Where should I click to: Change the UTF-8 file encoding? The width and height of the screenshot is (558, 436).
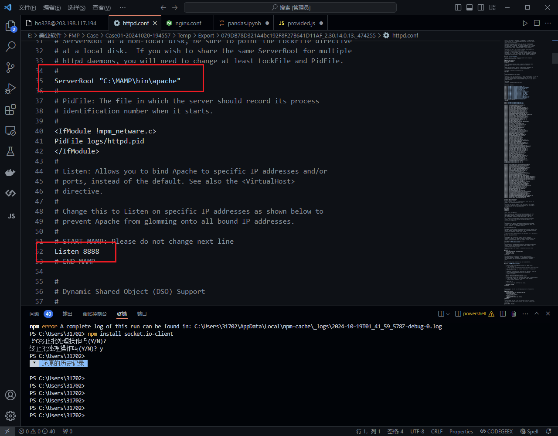click(417, 431)
